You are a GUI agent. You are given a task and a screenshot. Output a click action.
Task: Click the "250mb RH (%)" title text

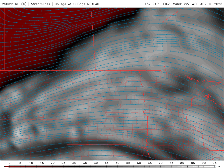(x=14, y=4)
